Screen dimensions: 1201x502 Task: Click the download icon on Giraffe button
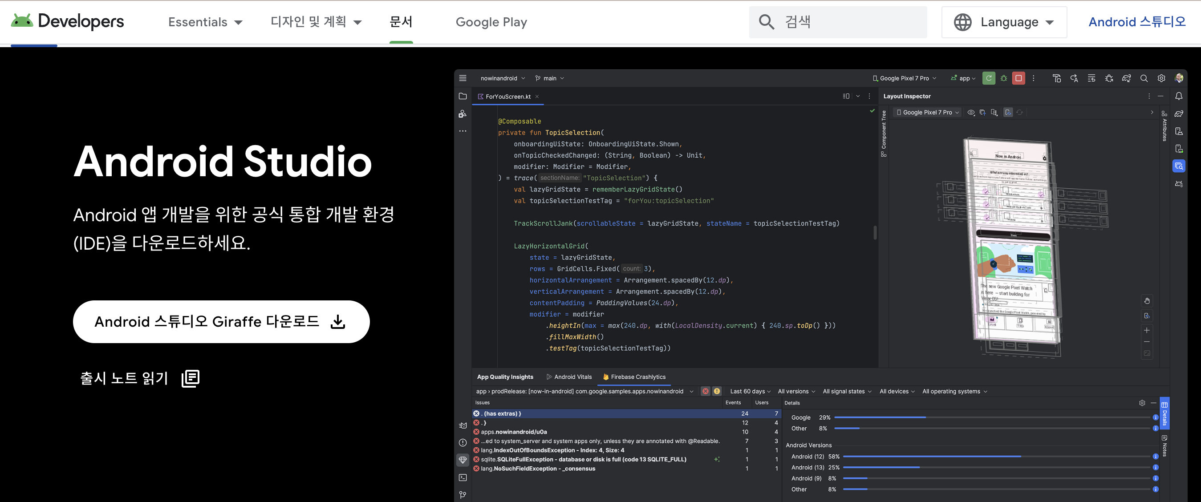tap(337, 322)
